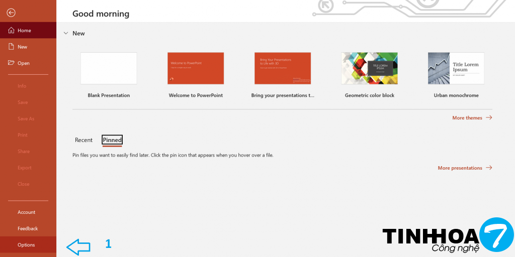This screenshot has height=257, width=515.
Task: Open the Feedback page
Action: coord(28,228)
